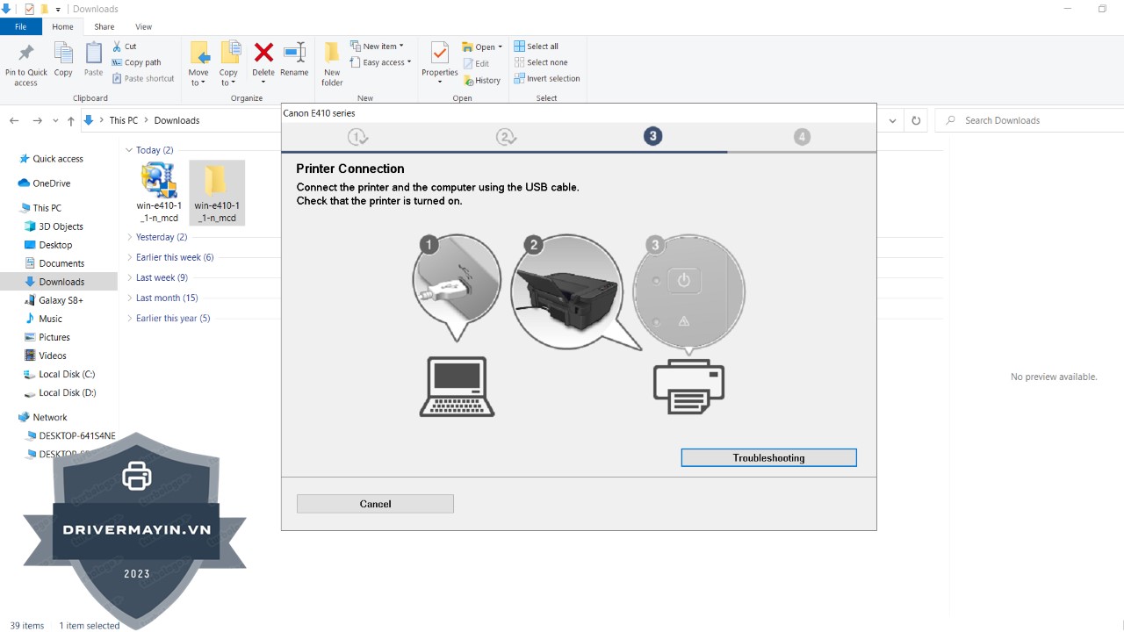Image resolution: width=1124 pixels, height=632 pixels.
Task: Open the New item dropdown menu
Action: click(378, 47)
